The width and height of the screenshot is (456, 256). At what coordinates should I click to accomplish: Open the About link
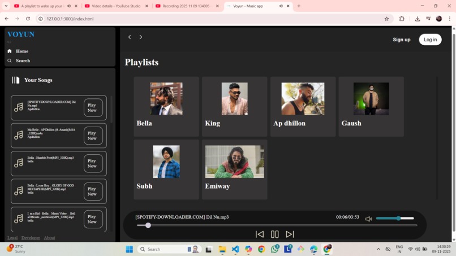click(49, 238)
